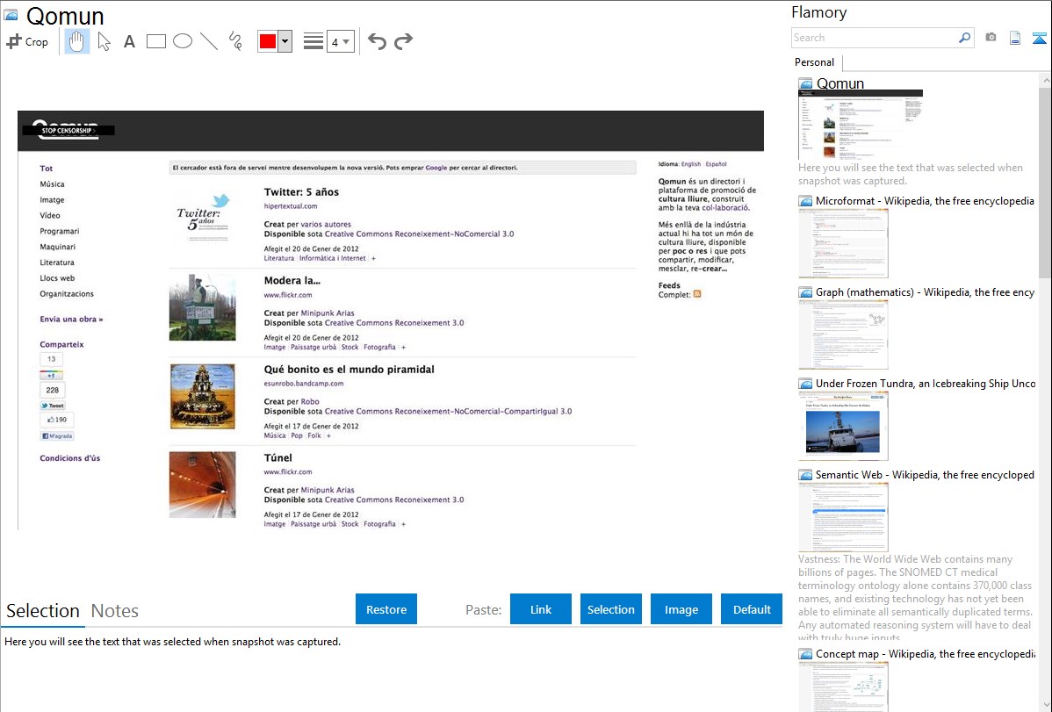Image resolution: width=1052 pixels, height=712 pixels.
Task: Click the 'Túnel' heading in the snapshot
Action: pos(277,458)
